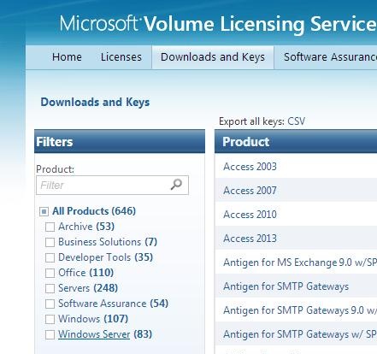
Task: Click the CSV export link
Action: pos(296,121)
